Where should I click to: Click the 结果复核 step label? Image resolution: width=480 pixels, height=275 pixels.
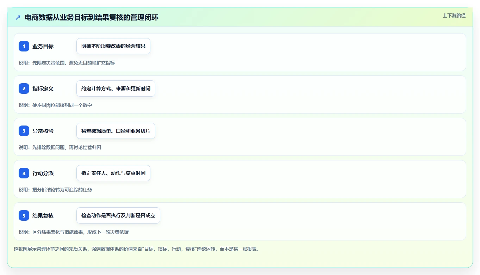[x=43, y=216]
